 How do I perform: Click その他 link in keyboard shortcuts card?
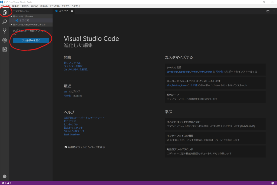(x=194, y=85)
